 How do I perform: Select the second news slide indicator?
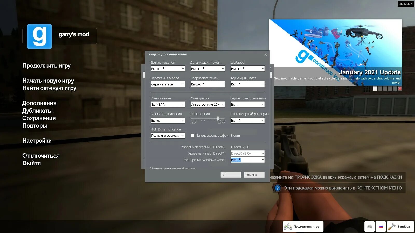[380, 89]
